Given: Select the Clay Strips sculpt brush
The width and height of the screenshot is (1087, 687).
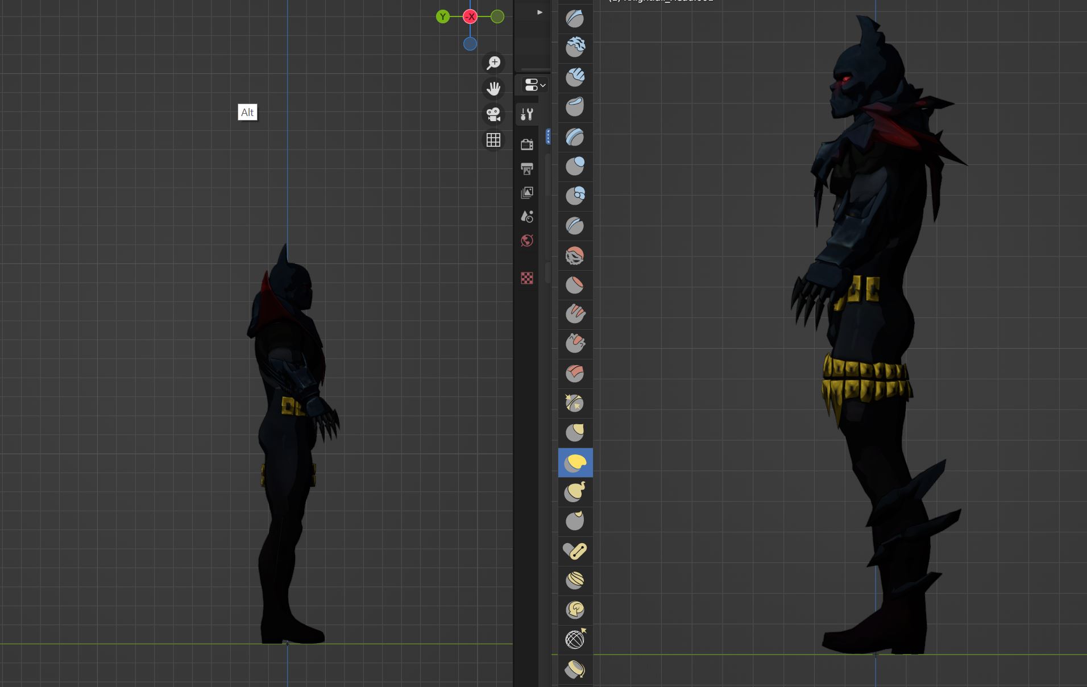Looking at the screenshot, I should pyautogui.click(x=575, y=77).
